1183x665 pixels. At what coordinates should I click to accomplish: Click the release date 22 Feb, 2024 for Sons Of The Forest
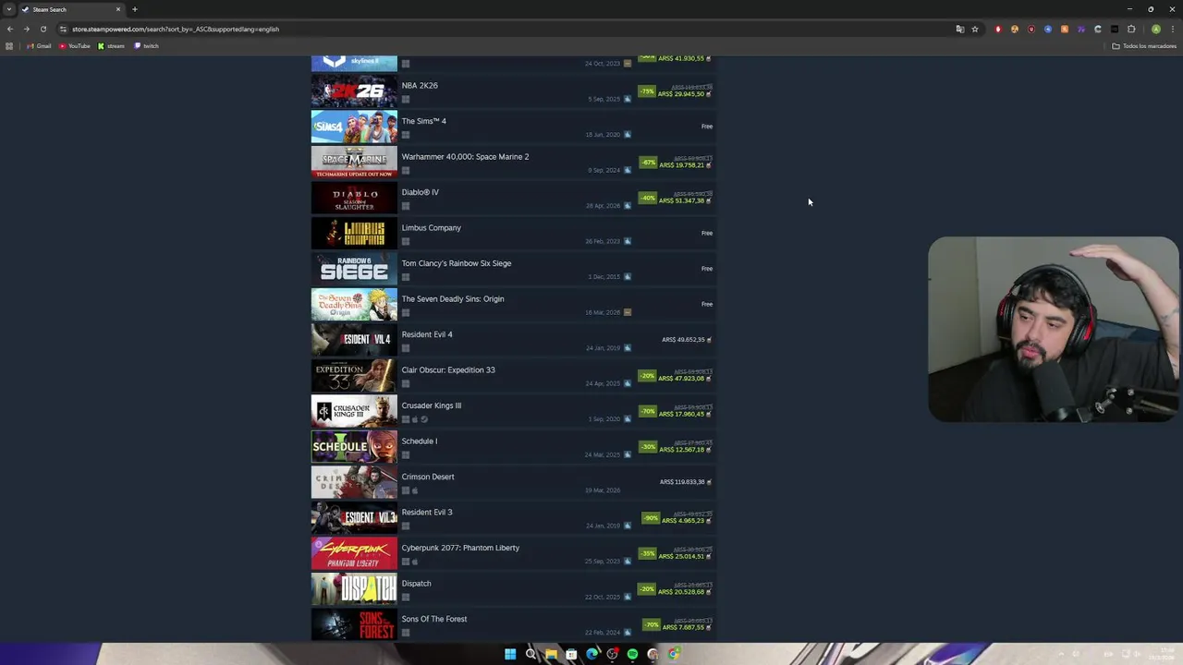[603, 633]
